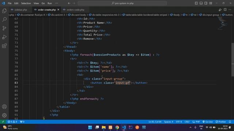Open the weather widget
This screenshot has width=234, height=131.
(11, 127)
